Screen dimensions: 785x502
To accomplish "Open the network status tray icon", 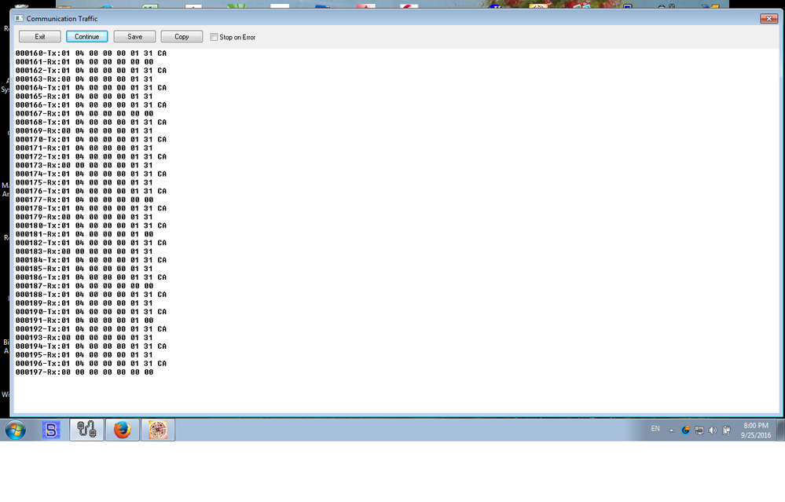I will (x=699, y=431).
